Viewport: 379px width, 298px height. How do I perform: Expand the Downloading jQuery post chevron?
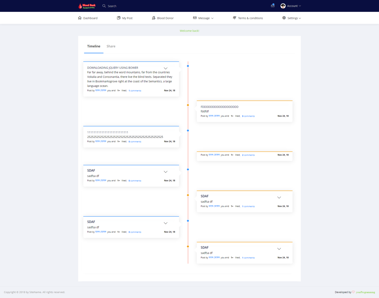[x=166, y=68]
